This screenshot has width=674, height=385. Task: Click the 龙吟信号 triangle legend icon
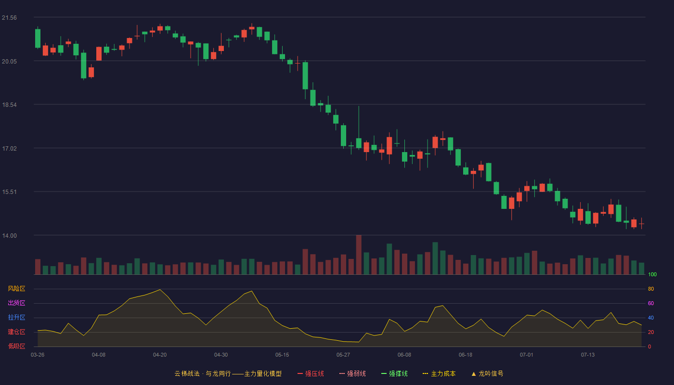(474, 373)
